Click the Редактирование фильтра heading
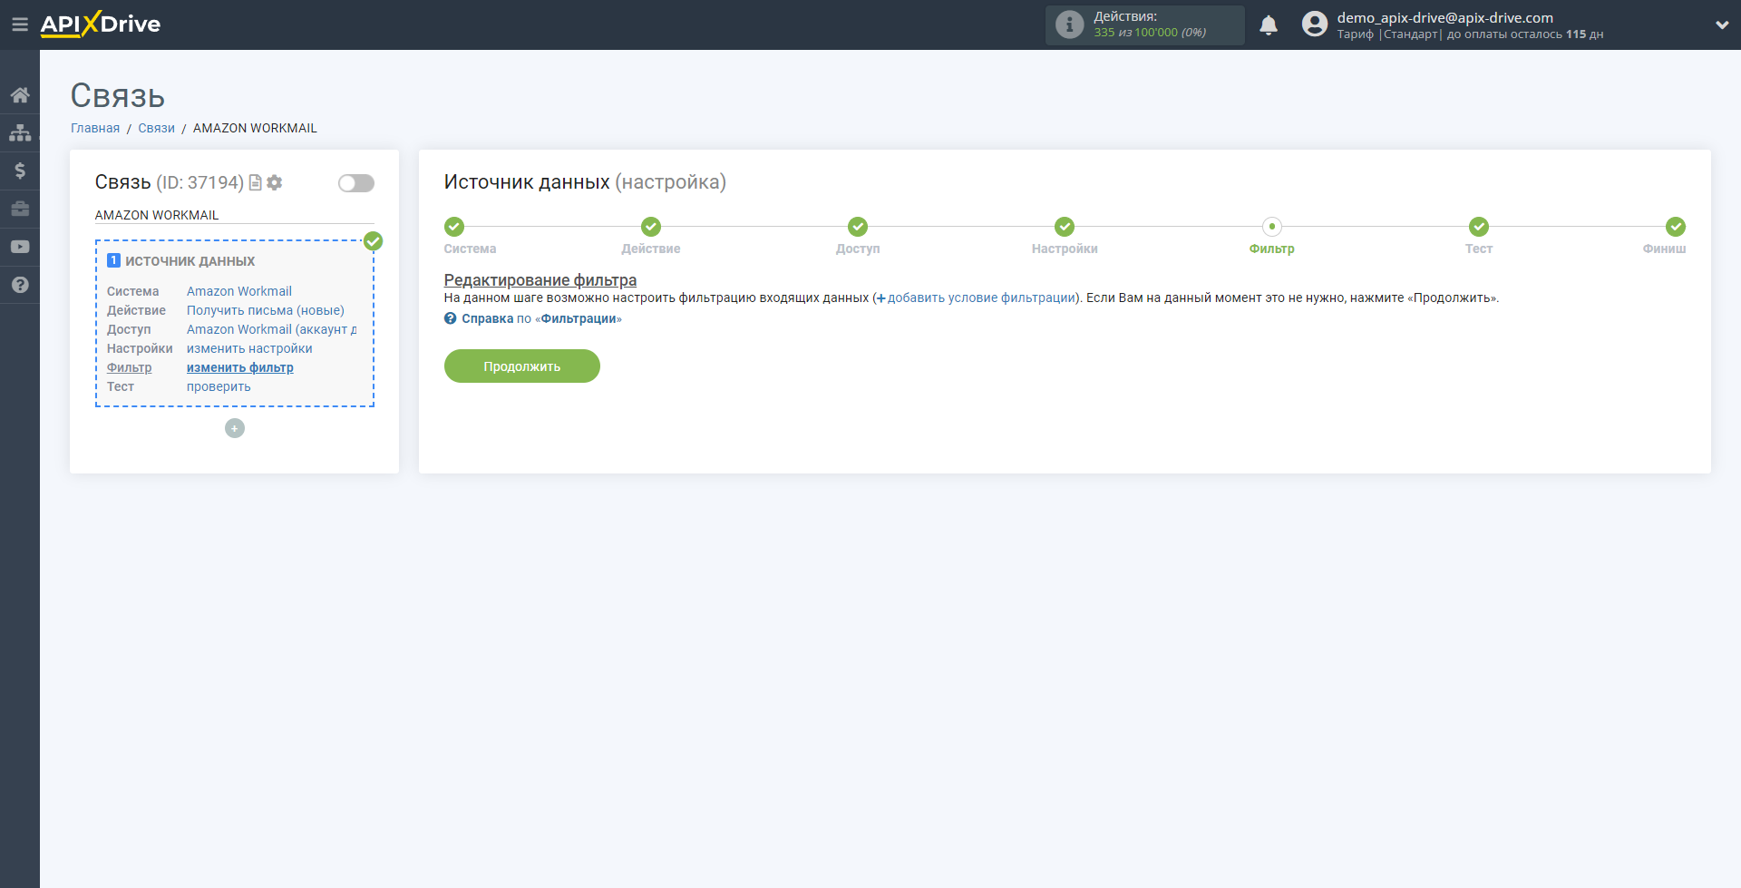This screenshot has height=888, width=1741. [x=540, y=280]
